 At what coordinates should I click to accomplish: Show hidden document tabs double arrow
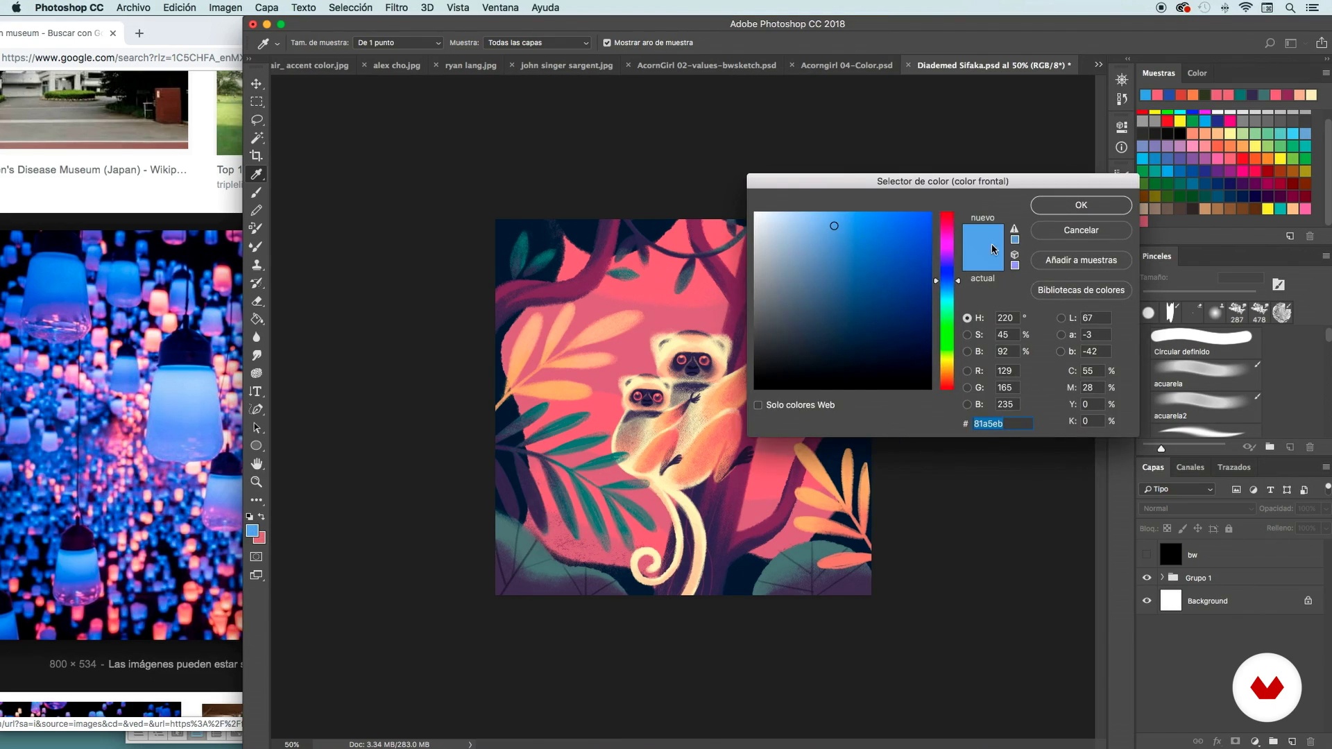pyautogui.click(x=1099, y=64)
